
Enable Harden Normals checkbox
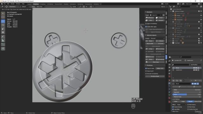pos(188,109)
